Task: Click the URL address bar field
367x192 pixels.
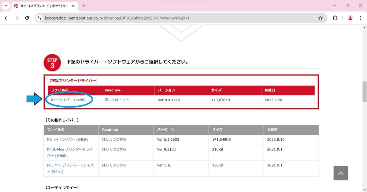Action: point(177,18)
